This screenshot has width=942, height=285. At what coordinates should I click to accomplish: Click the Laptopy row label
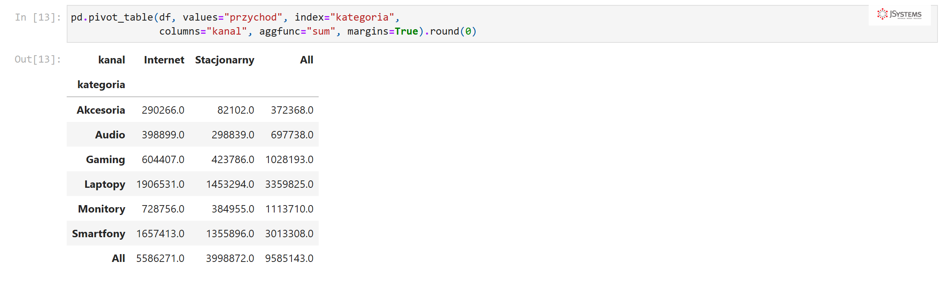point(105,185)
